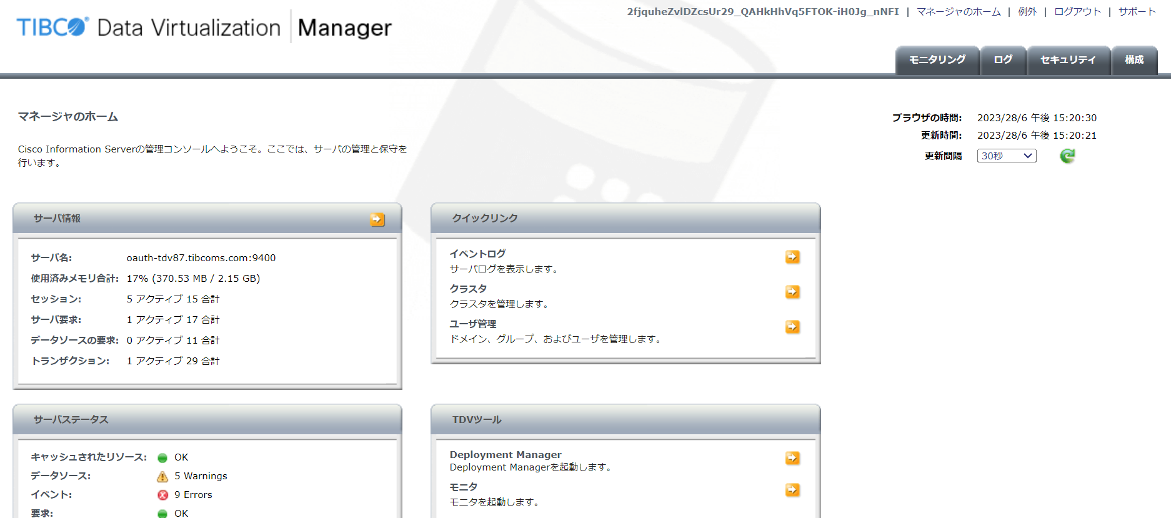This screenshot has height=518, width=1171.
Task: Click green OK icon for キャッシュされたリソース
Action: point(162,458)
